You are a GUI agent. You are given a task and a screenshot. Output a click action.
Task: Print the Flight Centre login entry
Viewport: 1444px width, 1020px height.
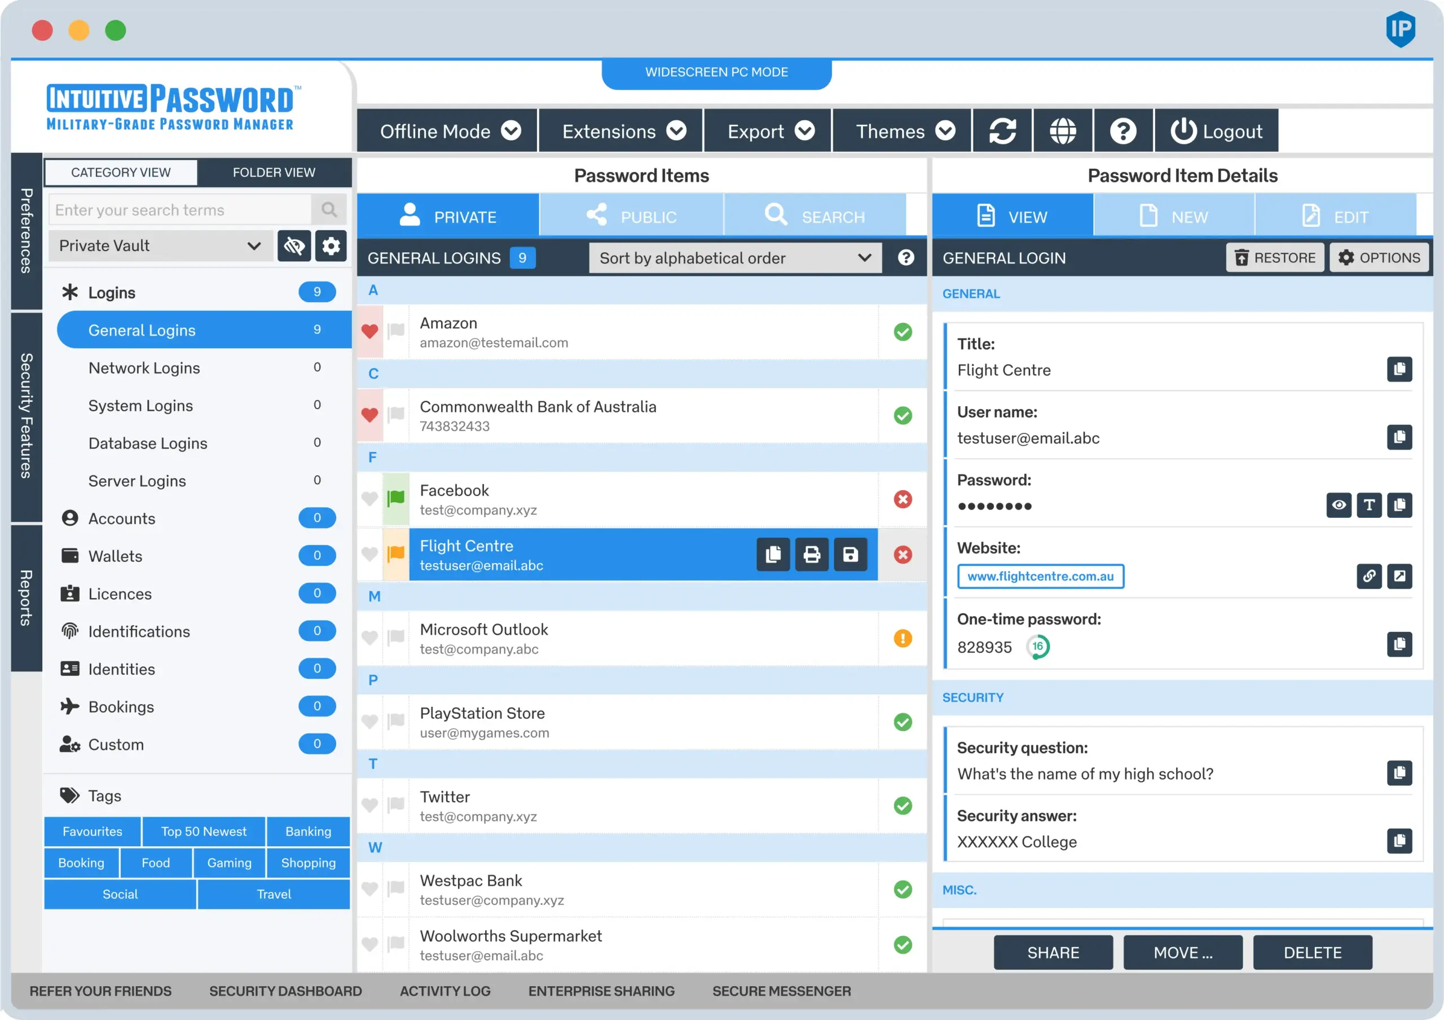[812, 555]
